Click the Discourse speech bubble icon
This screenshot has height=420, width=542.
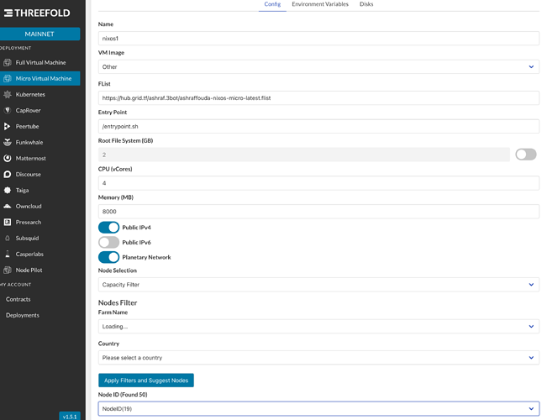click(x=8, y=174)
